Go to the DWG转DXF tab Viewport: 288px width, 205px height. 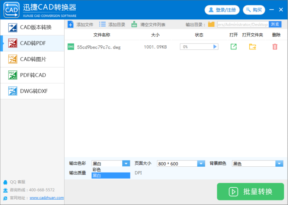click(33, 91)
